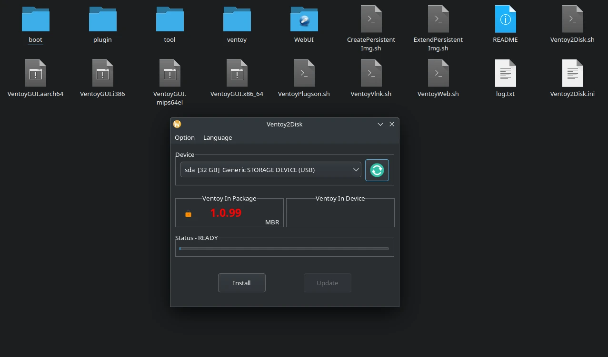Click the Status - READY label
This screenshot has width=608, height=357.
pyautogui.click(x=197, y=238)
